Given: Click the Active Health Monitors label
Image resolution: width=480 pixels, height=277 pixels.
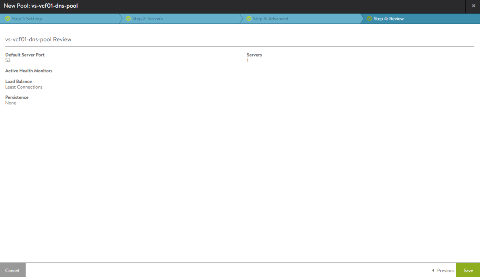Looking at the screenshot, I should click(x=29, y=71).
